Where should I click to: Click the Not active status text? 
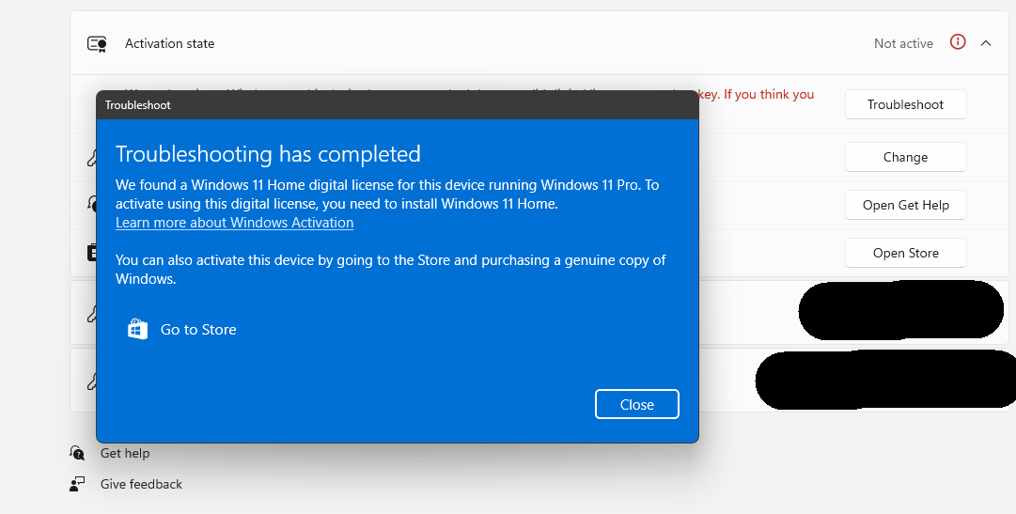click(x=903, y=43)
